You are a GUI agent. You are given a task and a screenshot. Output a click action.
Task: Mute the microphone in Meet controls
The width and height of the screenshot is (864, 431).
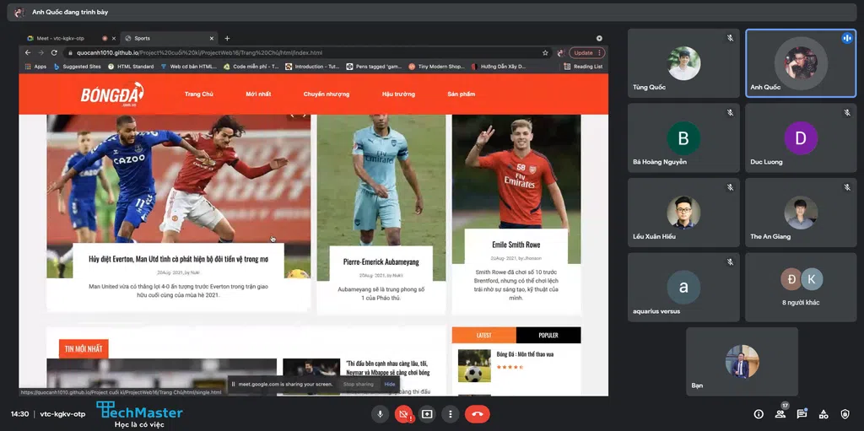(x=380, y=413)
